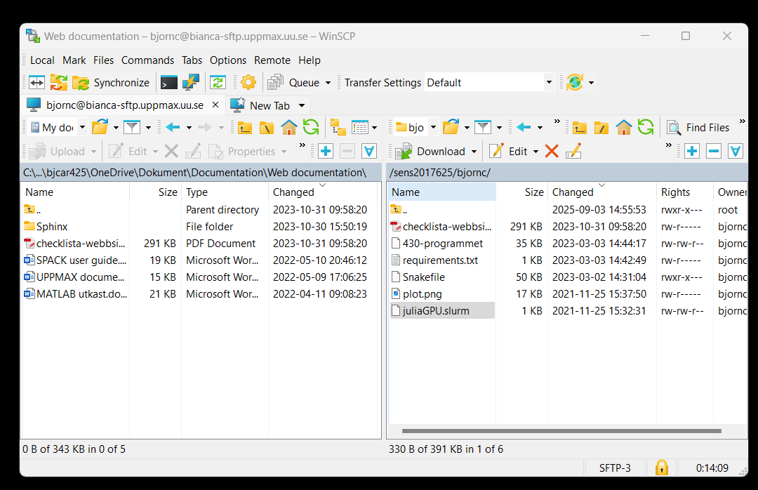Click the Preferences gear icon
Image resolution: width=758 pixels, height=490 pixels.
click(248, 82)
